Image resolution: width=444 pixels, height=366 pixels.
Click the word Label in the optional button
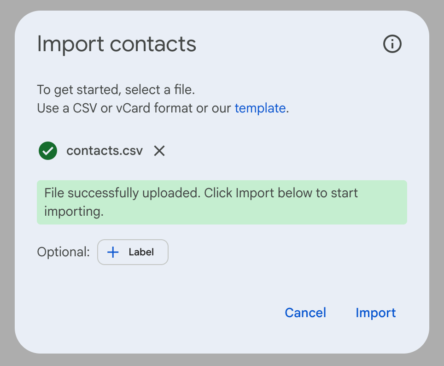click(x=141, y=252)
